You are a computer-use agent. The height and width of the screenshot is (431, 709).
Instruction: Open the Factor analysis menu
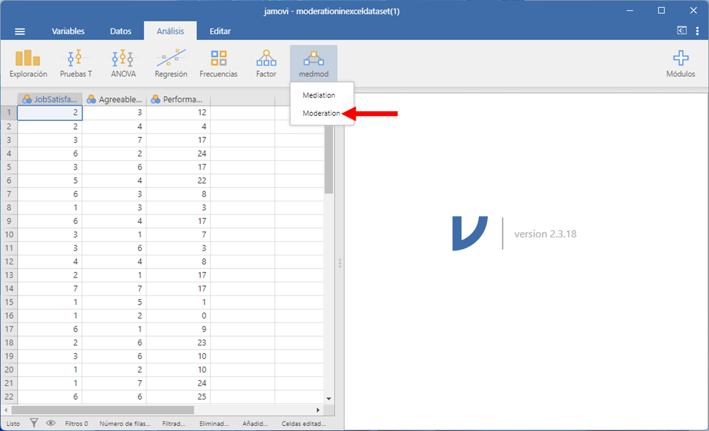266,63
